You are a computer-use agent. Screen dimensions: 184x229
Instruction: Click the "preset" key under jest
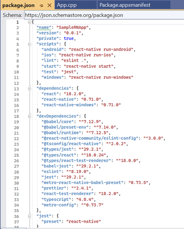(52, 222)
